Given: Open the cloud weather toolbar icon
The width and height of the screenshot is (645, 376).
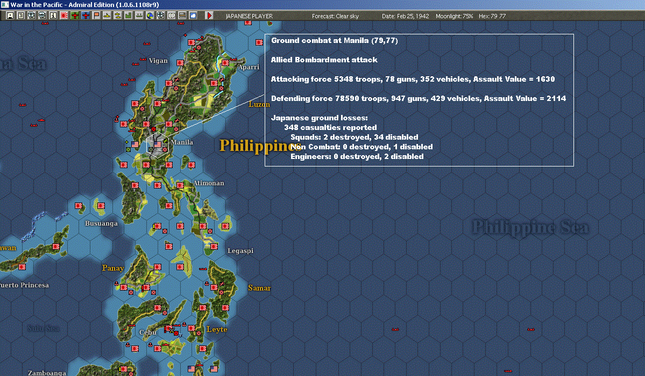Looking at the screenshot, I should (x=193, y=15).
